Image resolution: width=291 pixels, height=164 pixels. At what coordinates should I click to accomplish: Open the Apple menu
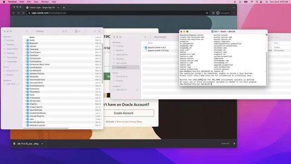(4, 2)
